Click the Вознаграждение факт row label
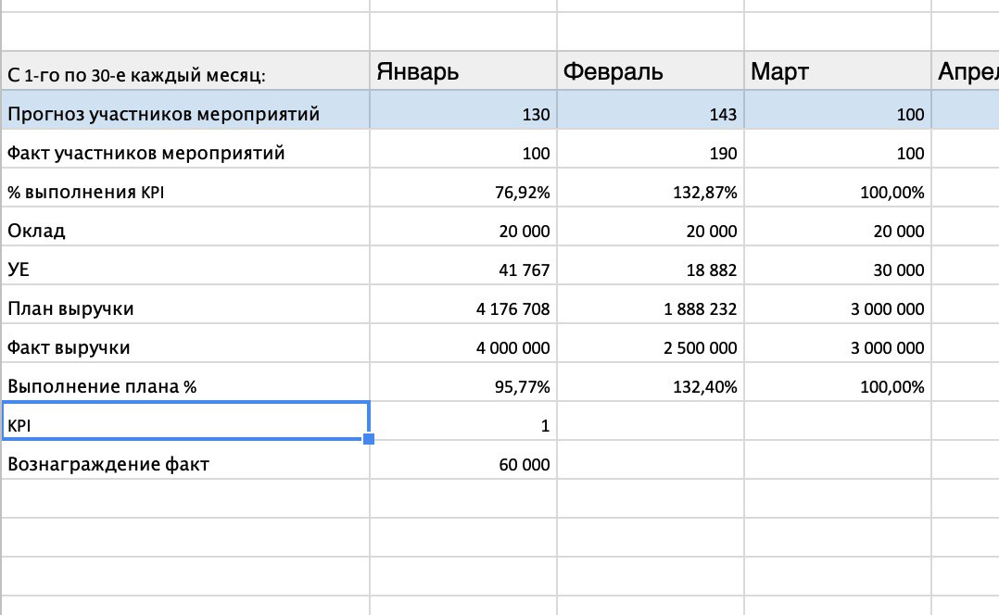 click(185, 464)
